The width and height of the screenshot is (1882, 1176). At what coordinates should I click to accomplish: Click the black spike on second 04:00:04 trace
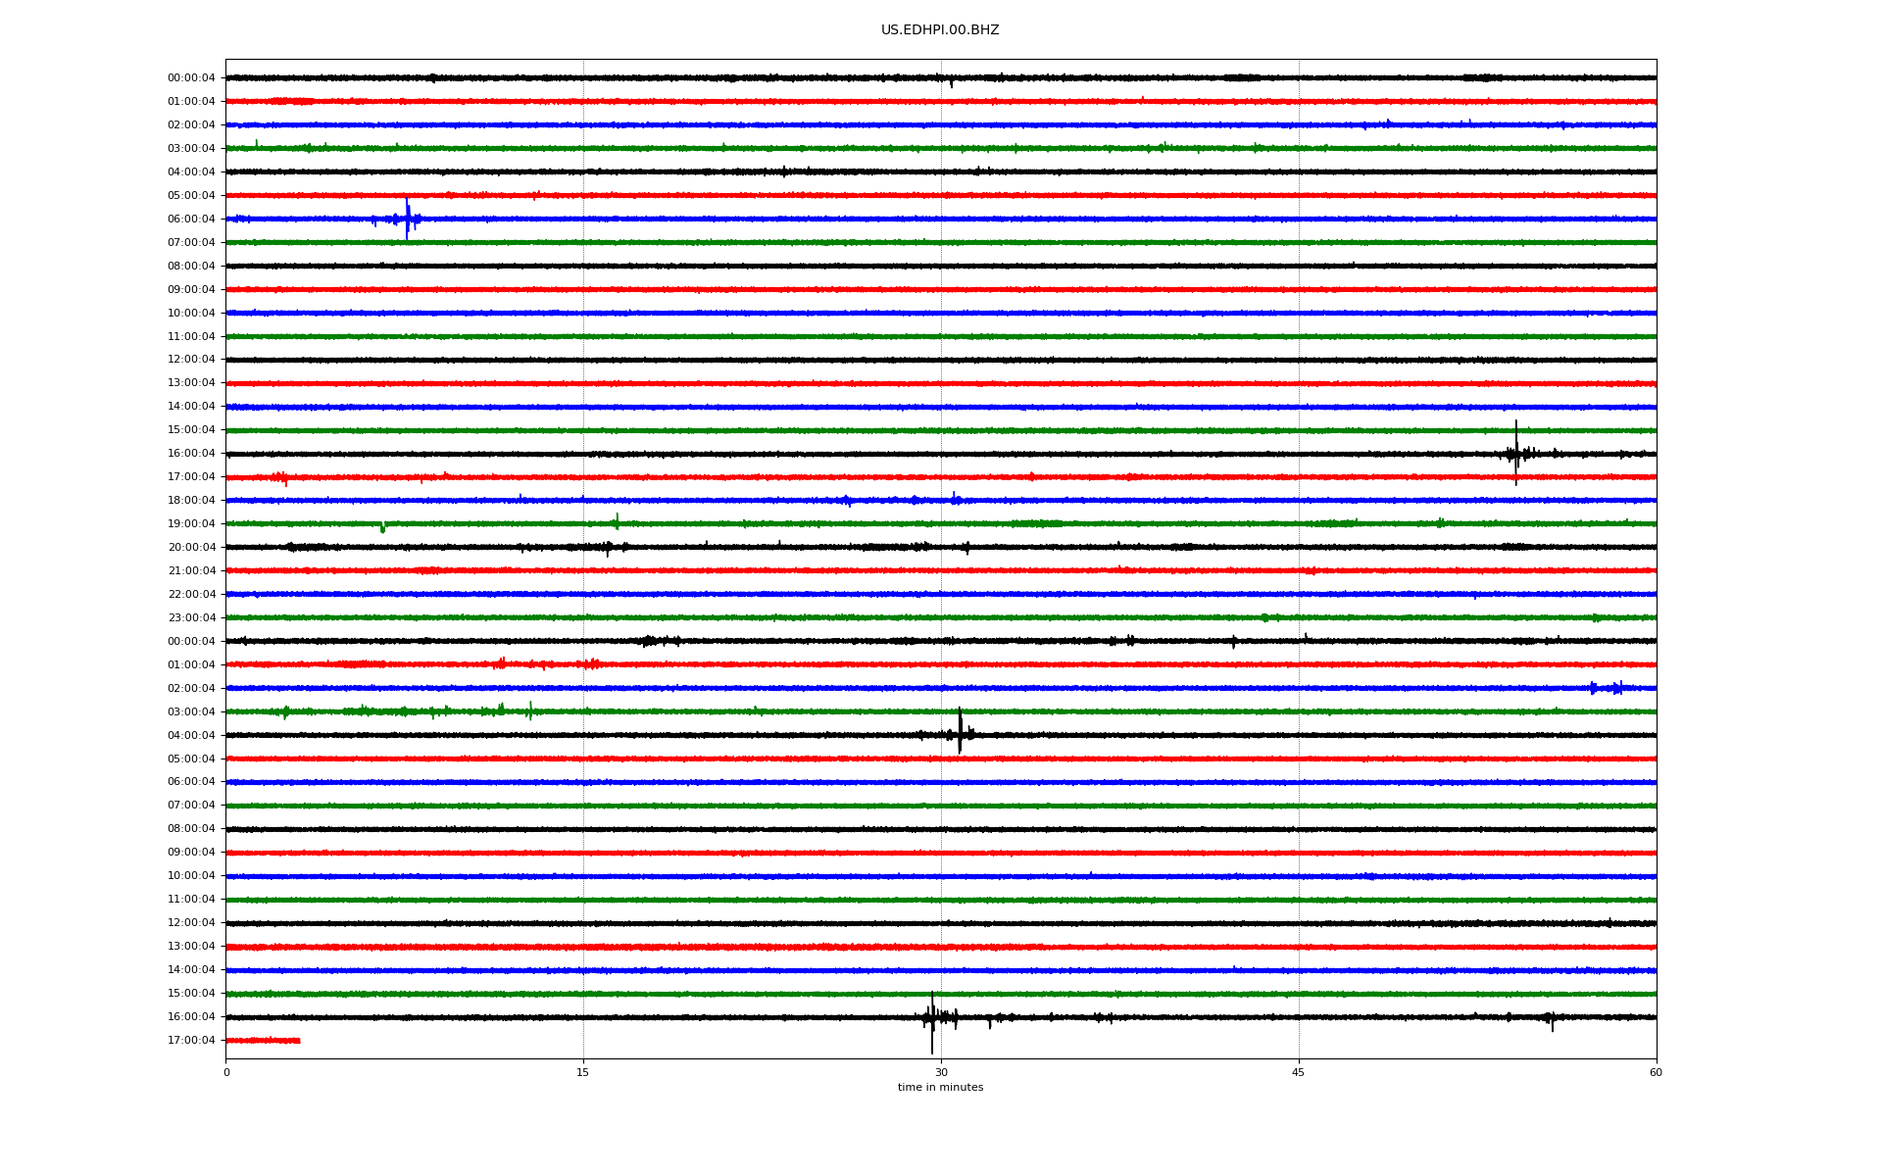coord(960,733)
